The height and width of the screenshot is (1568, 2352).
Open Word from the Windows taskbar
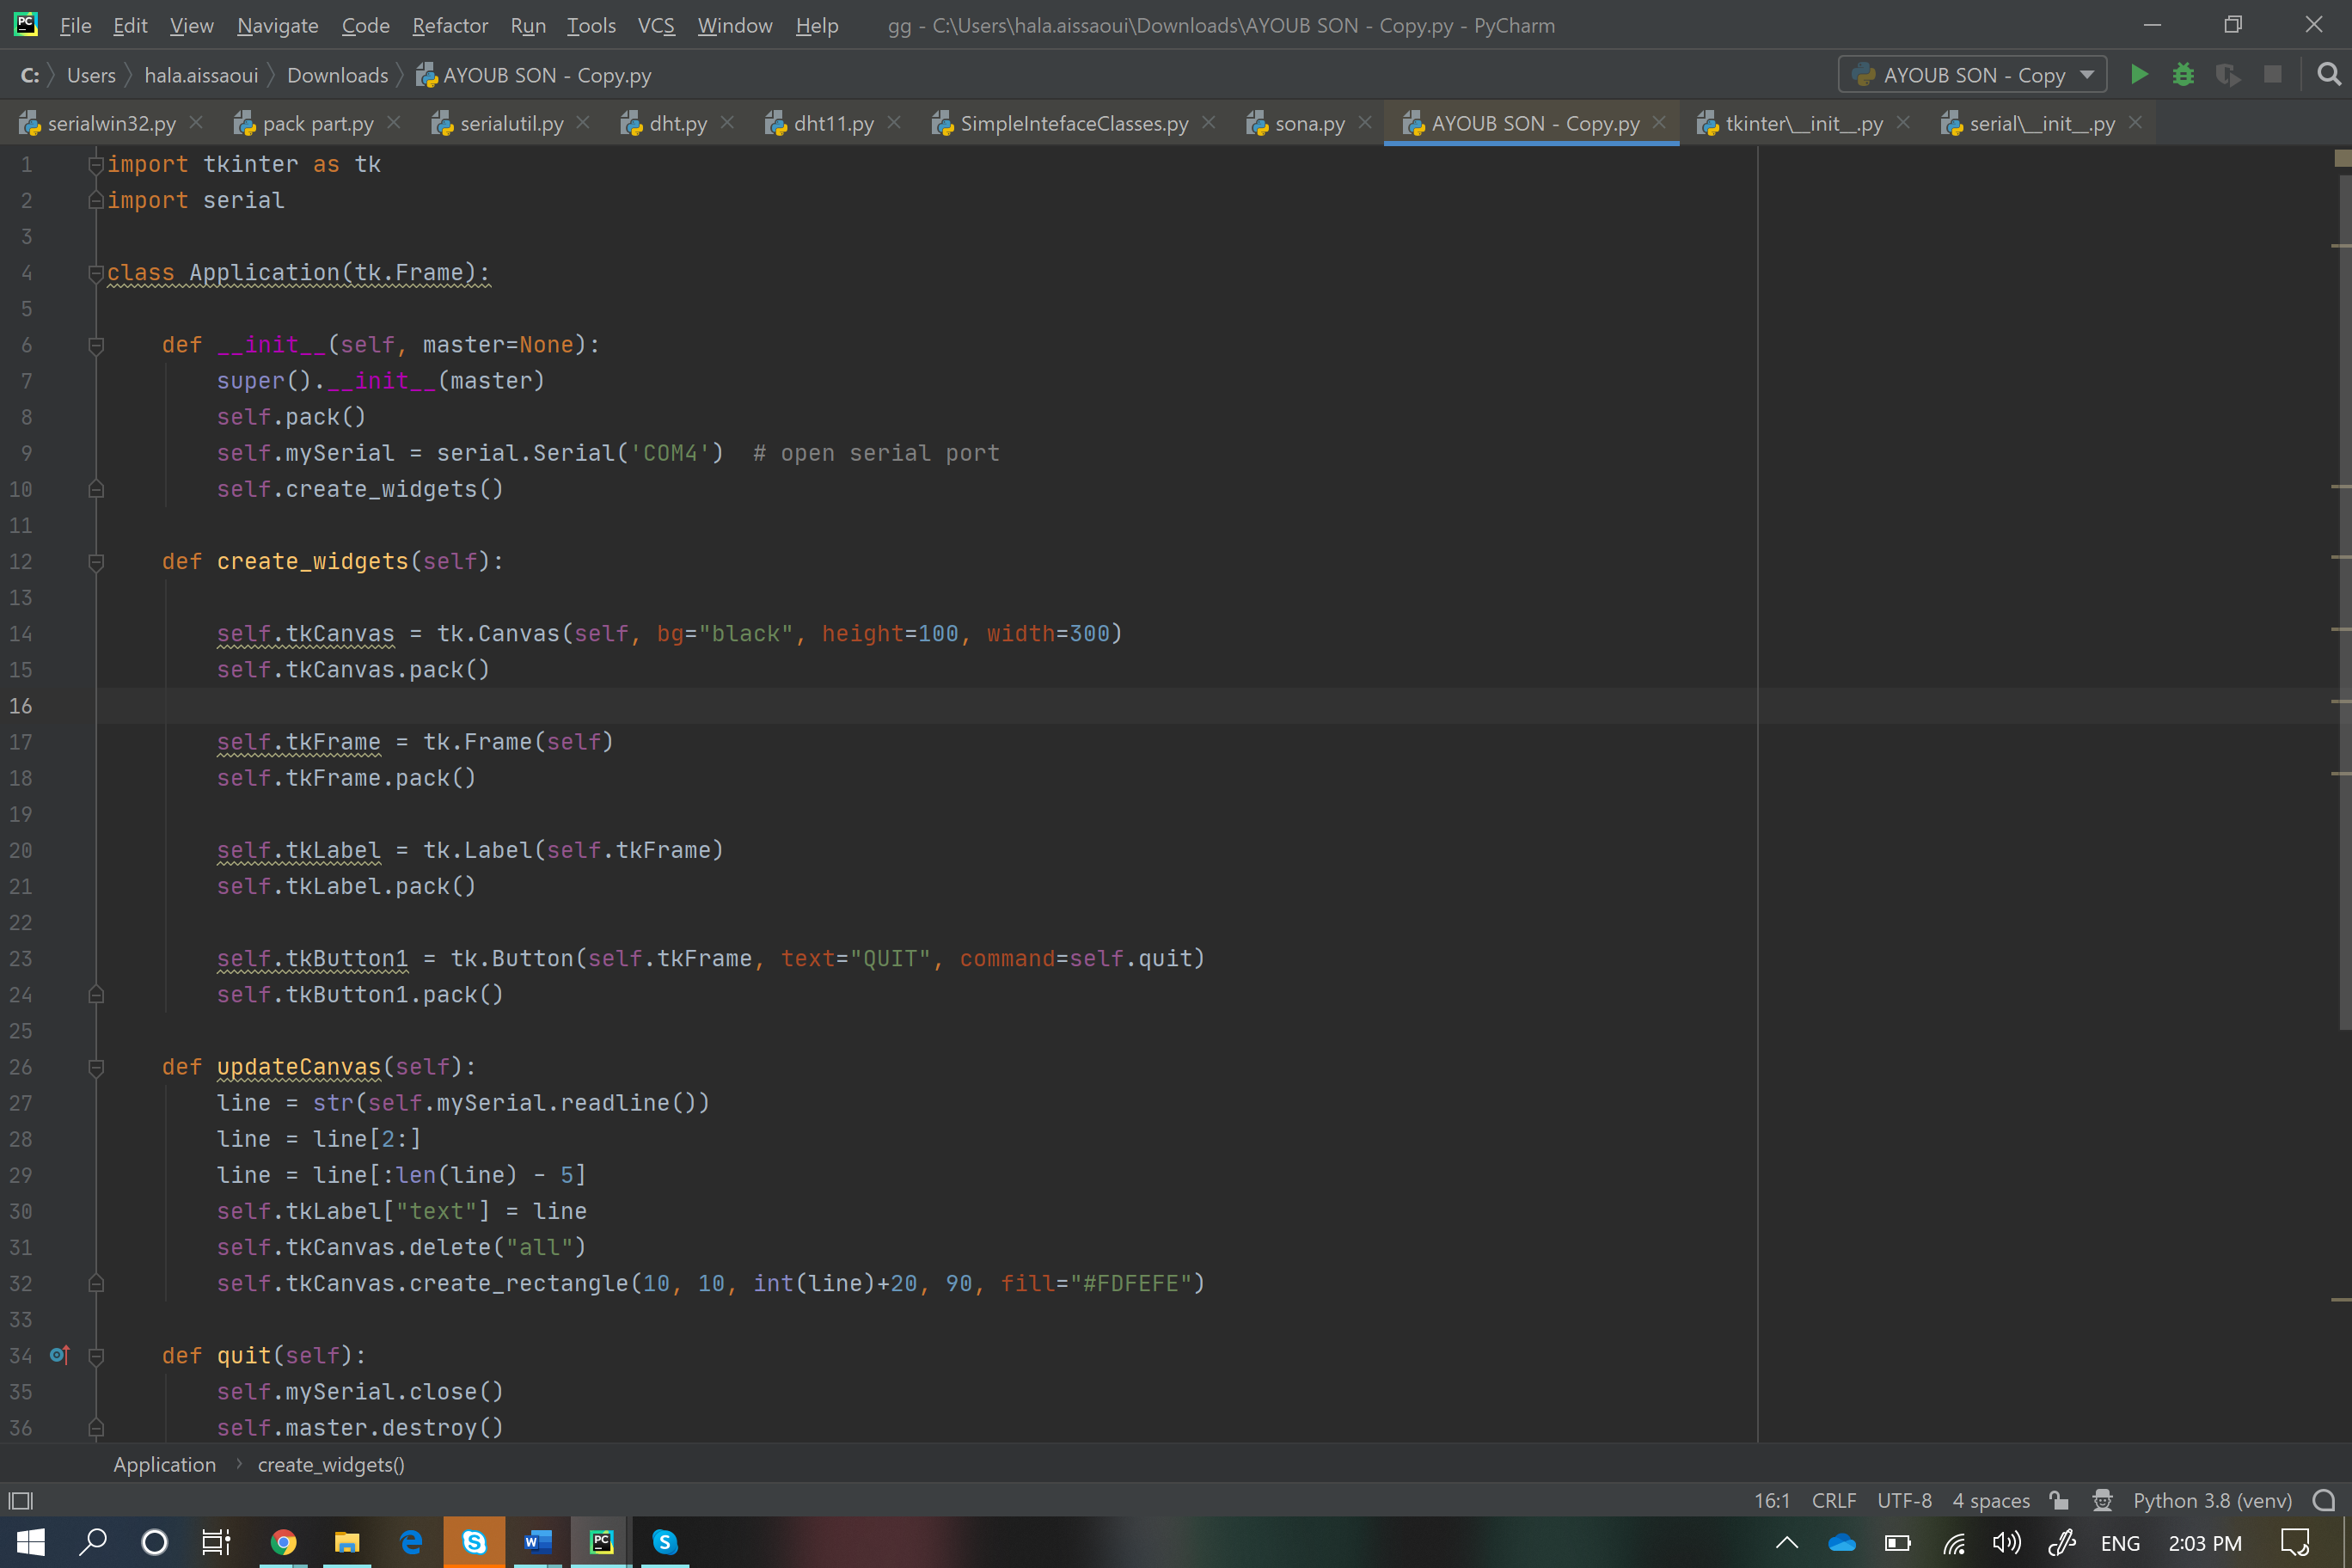(537, 1542)
